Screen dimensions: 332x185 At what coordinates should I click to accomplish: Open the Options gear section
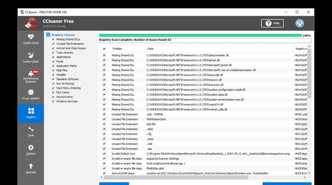(31, 150)
